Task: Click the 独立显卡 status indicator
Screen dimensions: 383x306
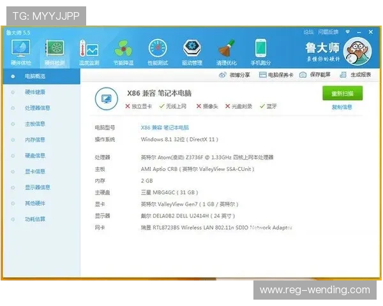Action: pos(139,106)
